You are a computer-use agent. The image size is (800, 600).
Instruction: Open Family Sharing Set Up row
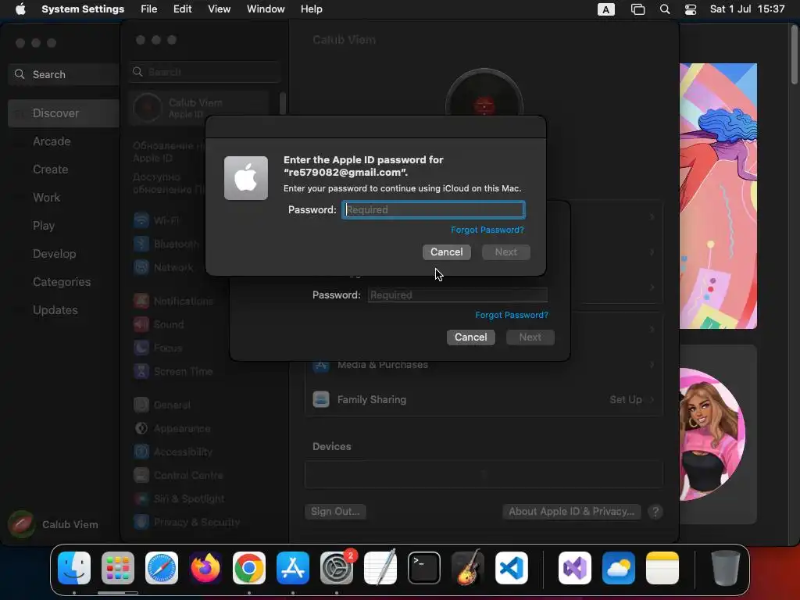(x=484, y=399)
